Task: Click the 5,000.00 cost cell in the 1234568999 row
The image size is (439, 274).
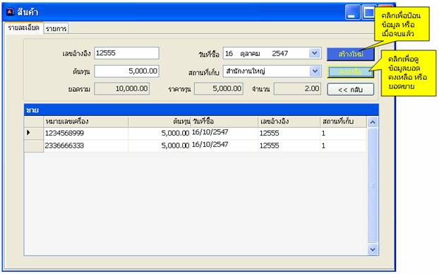Action: pos(160,133)
